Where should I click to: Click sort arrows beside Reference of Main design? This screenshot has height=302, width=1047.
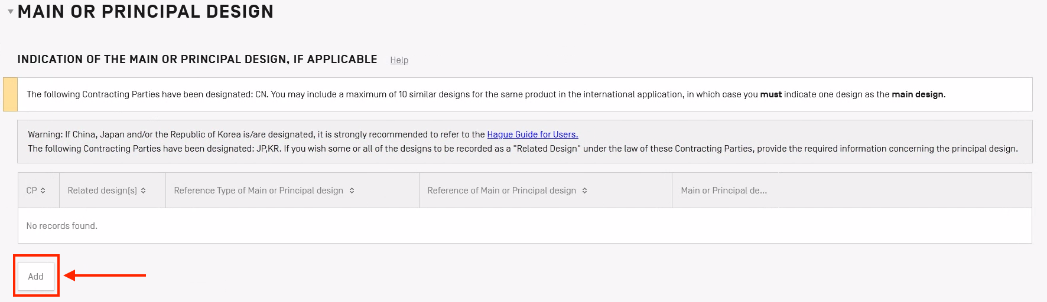pyautogui.click(x=584, y=191)
